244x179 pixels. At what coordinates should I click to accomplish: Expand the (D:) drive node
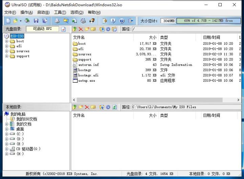(x=7, y=139)
